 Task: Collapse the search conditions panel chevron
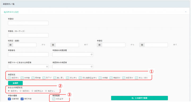point(186,12)
